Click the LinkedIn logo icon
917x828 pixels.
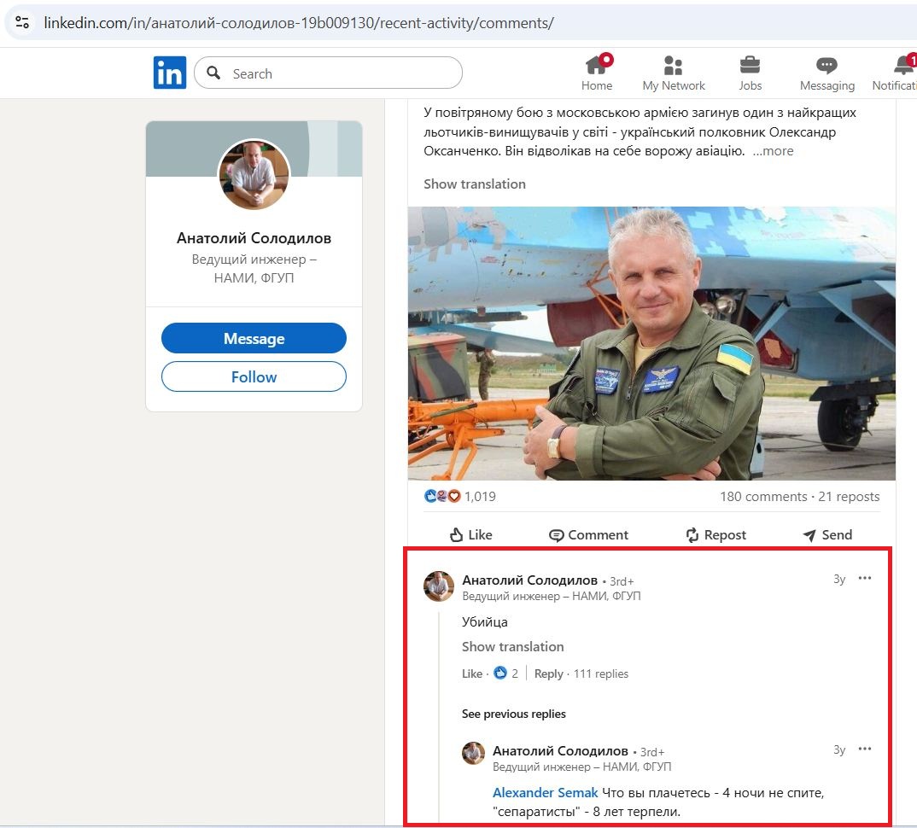point(169,73)
